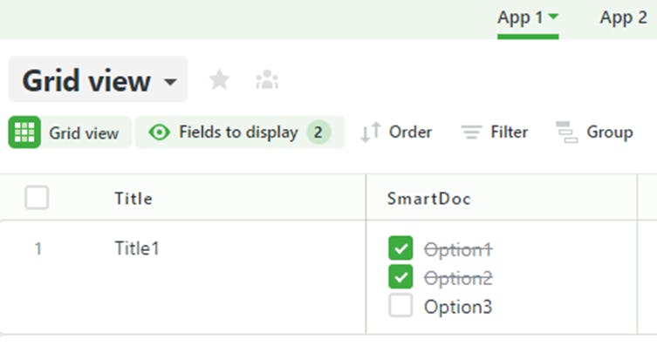Uncheck the Option2 checkbox
657x346 pixels.
400,277
